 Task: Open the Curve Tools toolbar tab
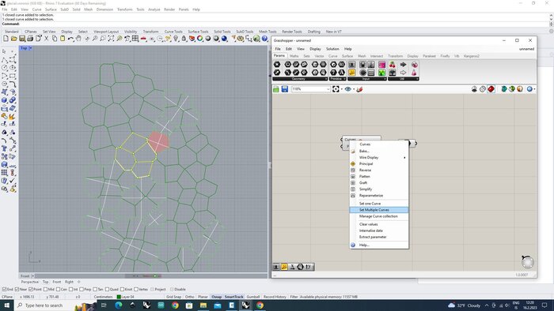coord(173,32)
